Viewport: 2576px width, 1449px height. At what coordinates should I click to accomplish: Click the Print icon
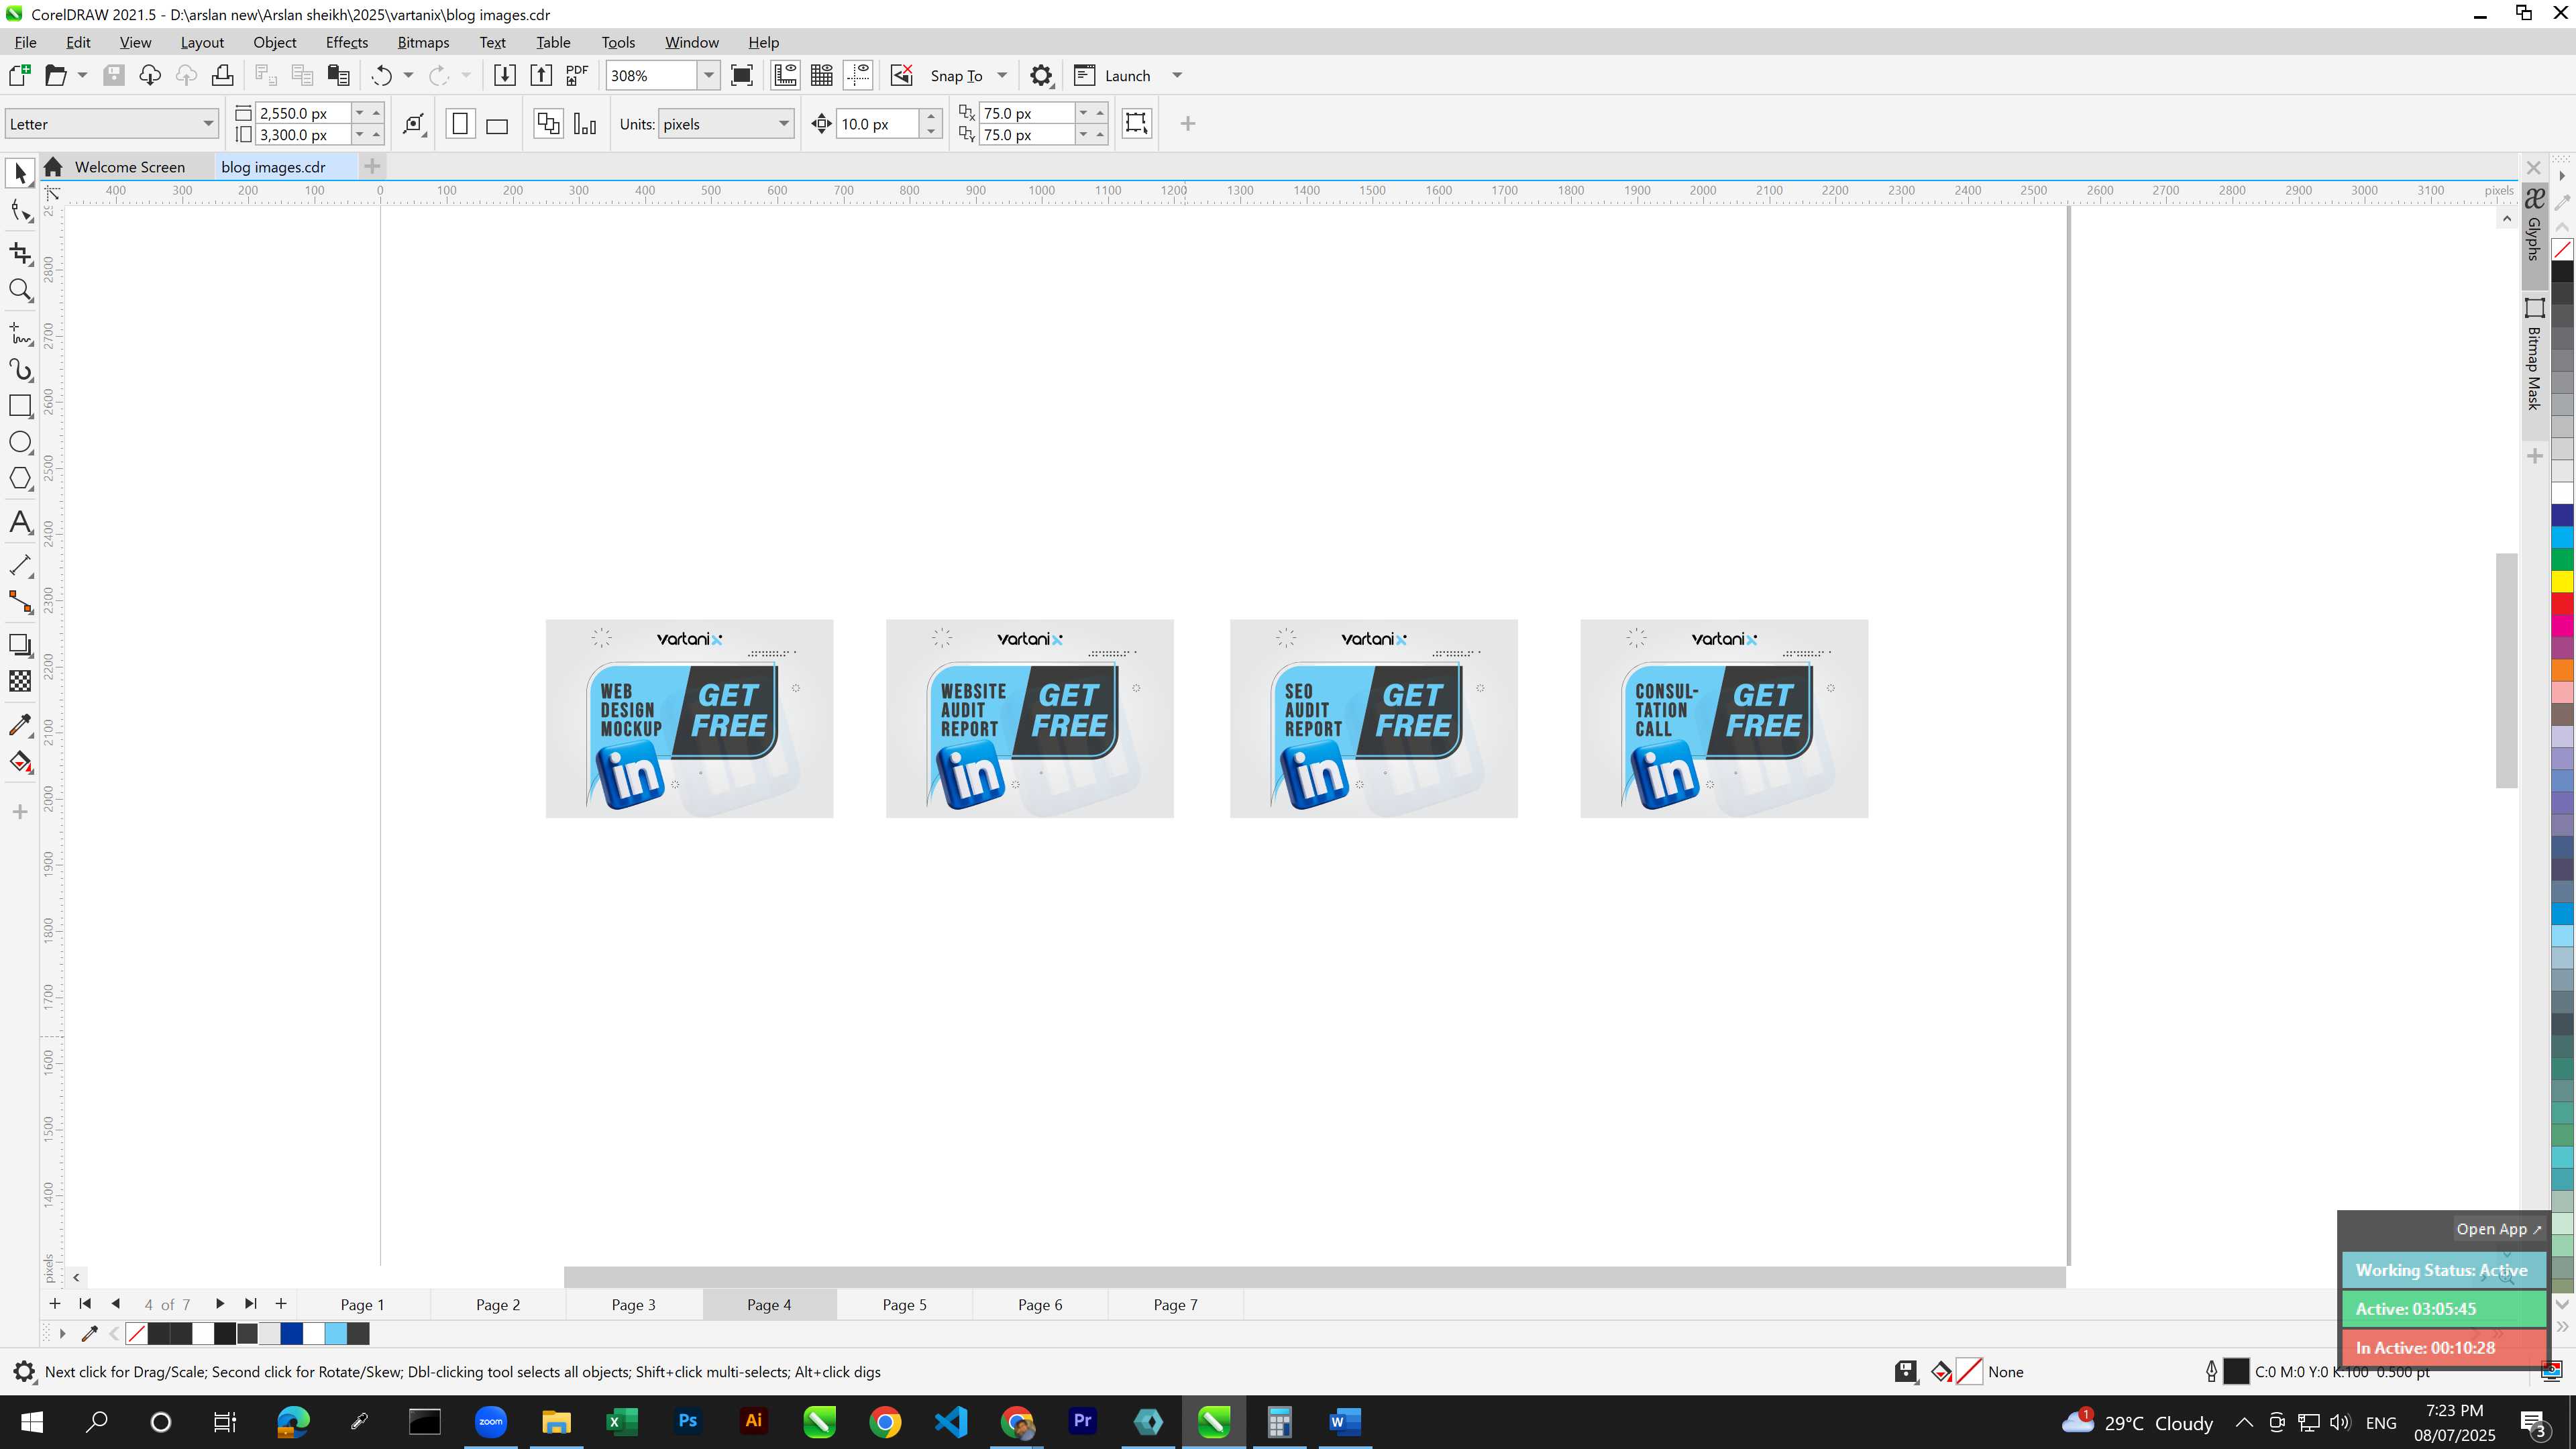[223, 75]
